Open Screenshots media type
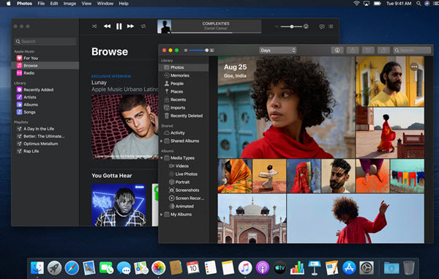 pyautogui.click(x=184, y=190)
